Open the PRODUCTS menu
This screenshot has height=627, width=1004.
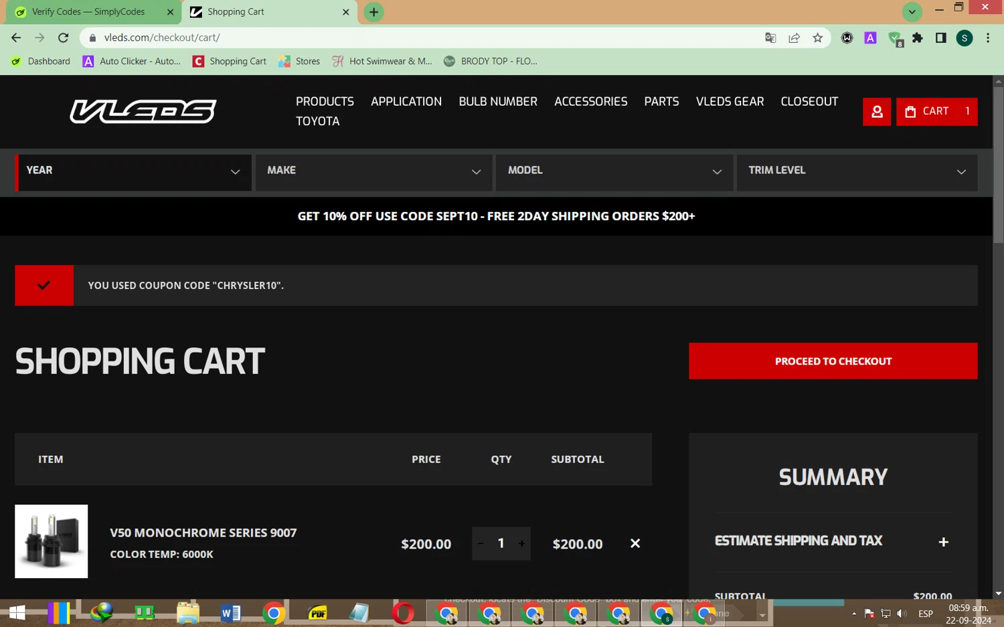pyautogui.click(x=325, y=102)
